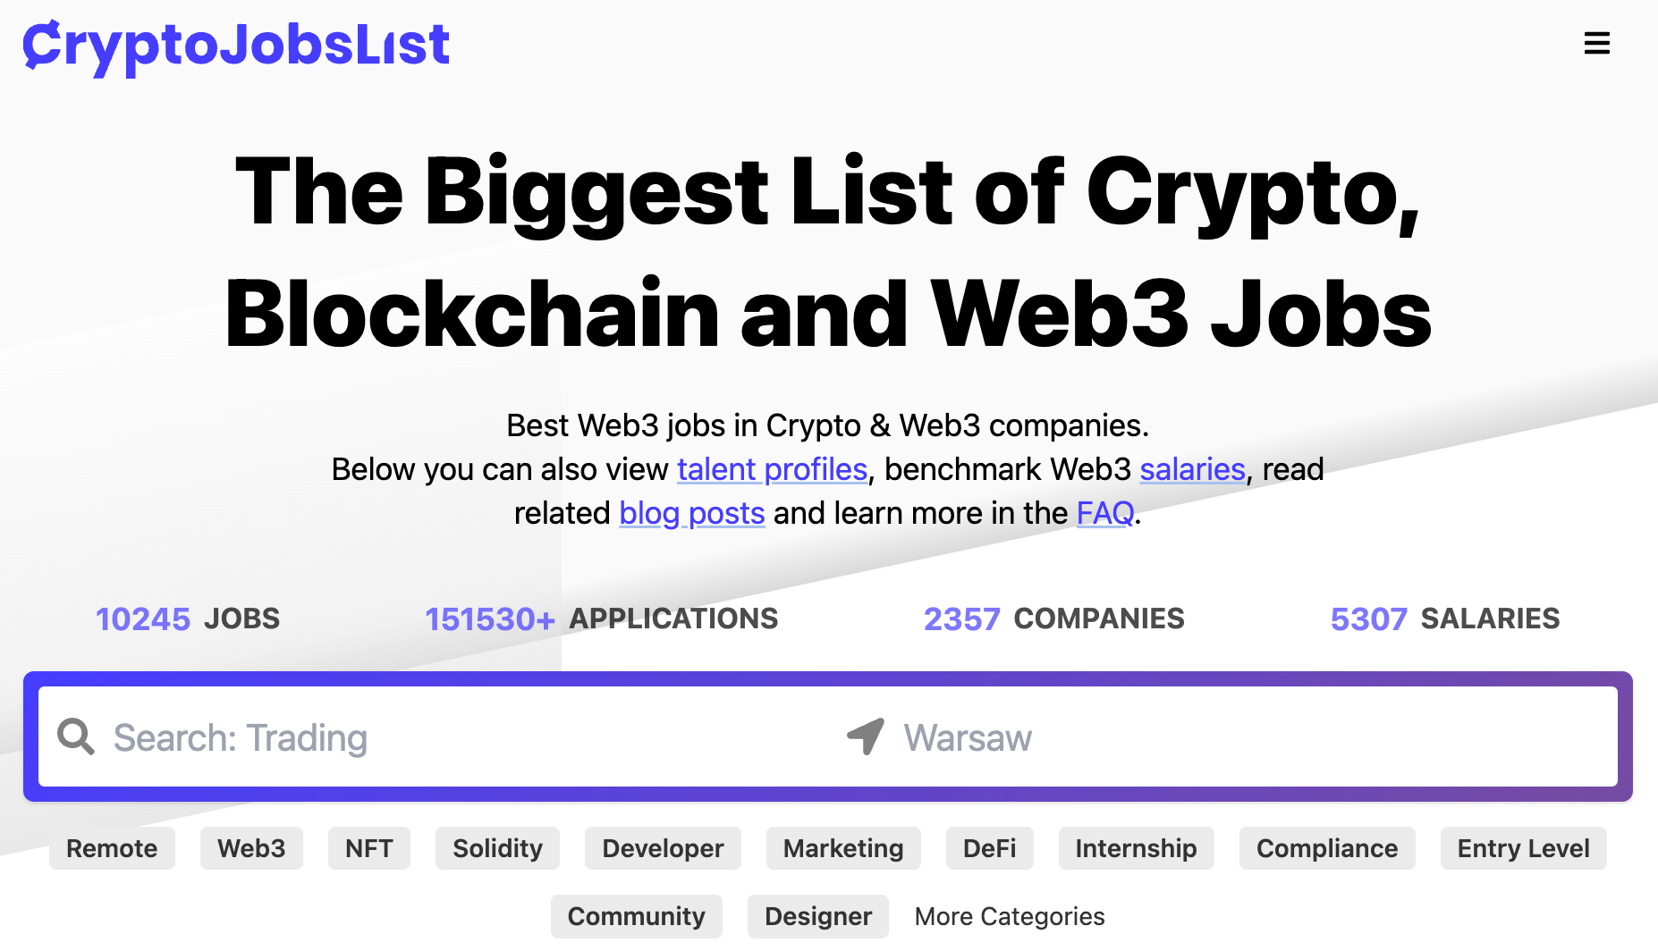Click the CryptoJobsList logo

[x=235, y=46]
